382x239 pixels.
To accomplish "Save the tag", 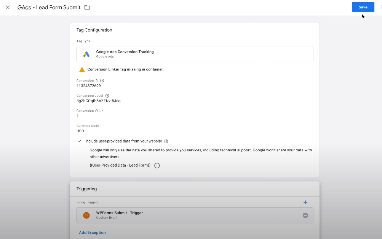I will pyautogui.click(x=363, y=7).
